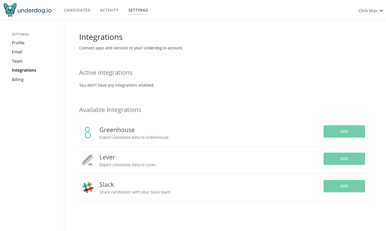
Task: Click the Slack hashtag logo icon
Action: point(88,187)
